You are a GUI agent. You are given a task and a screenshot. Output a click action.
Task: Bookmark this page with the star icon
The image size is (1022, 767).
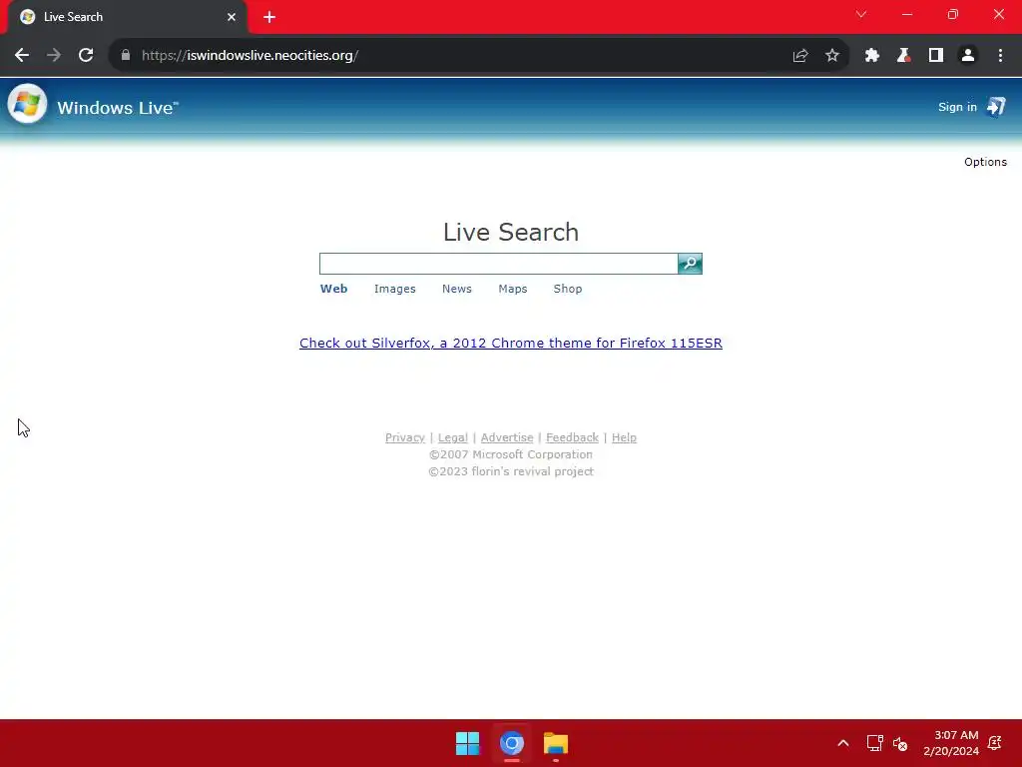click(x=832, y=56)
